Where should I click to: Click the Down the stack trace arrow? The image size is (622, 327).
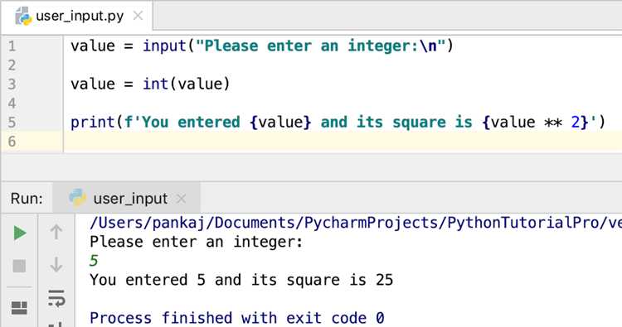pyautogui.click(x=56, y=264)
